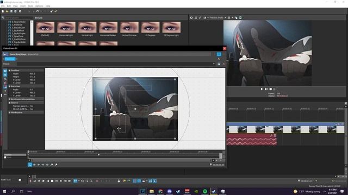Click the New project icon in toolbar
Screen dimensions: 348x195
(x=3, y=11)
